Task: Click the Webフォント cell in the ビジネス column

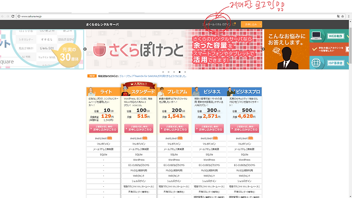Action: tap(209, 176)
